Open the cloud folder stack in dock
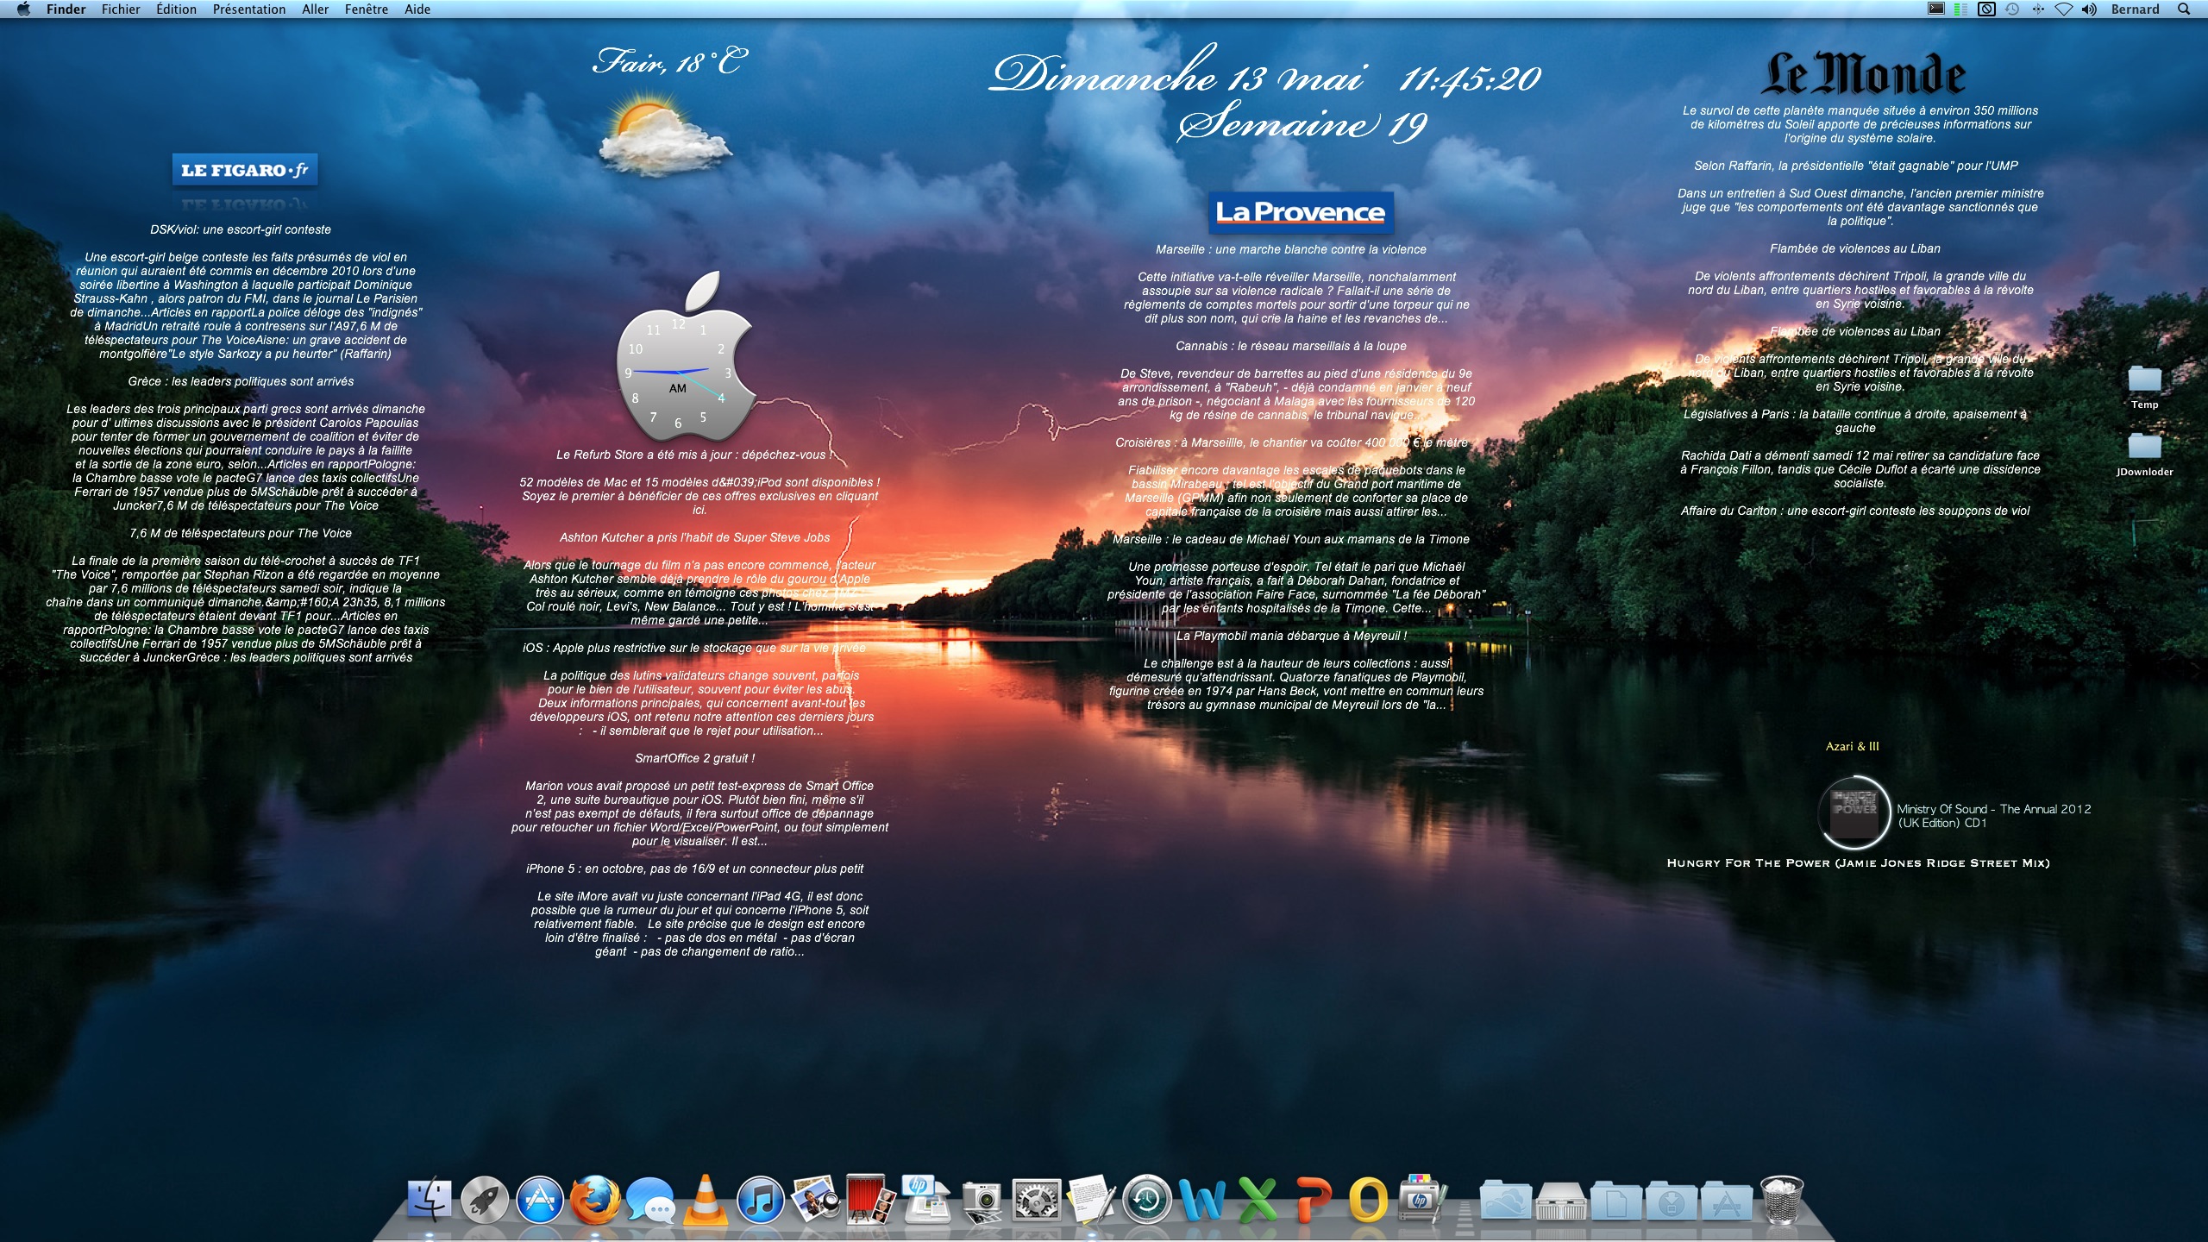Image resolution: width=2208 pixels, height=1242 pixels. tap(1505, 1199)
